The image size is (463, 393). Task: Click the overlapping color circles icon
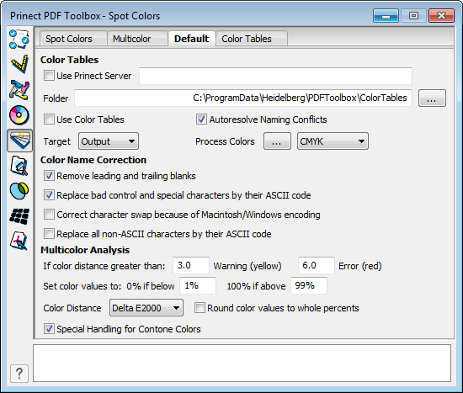19,191
